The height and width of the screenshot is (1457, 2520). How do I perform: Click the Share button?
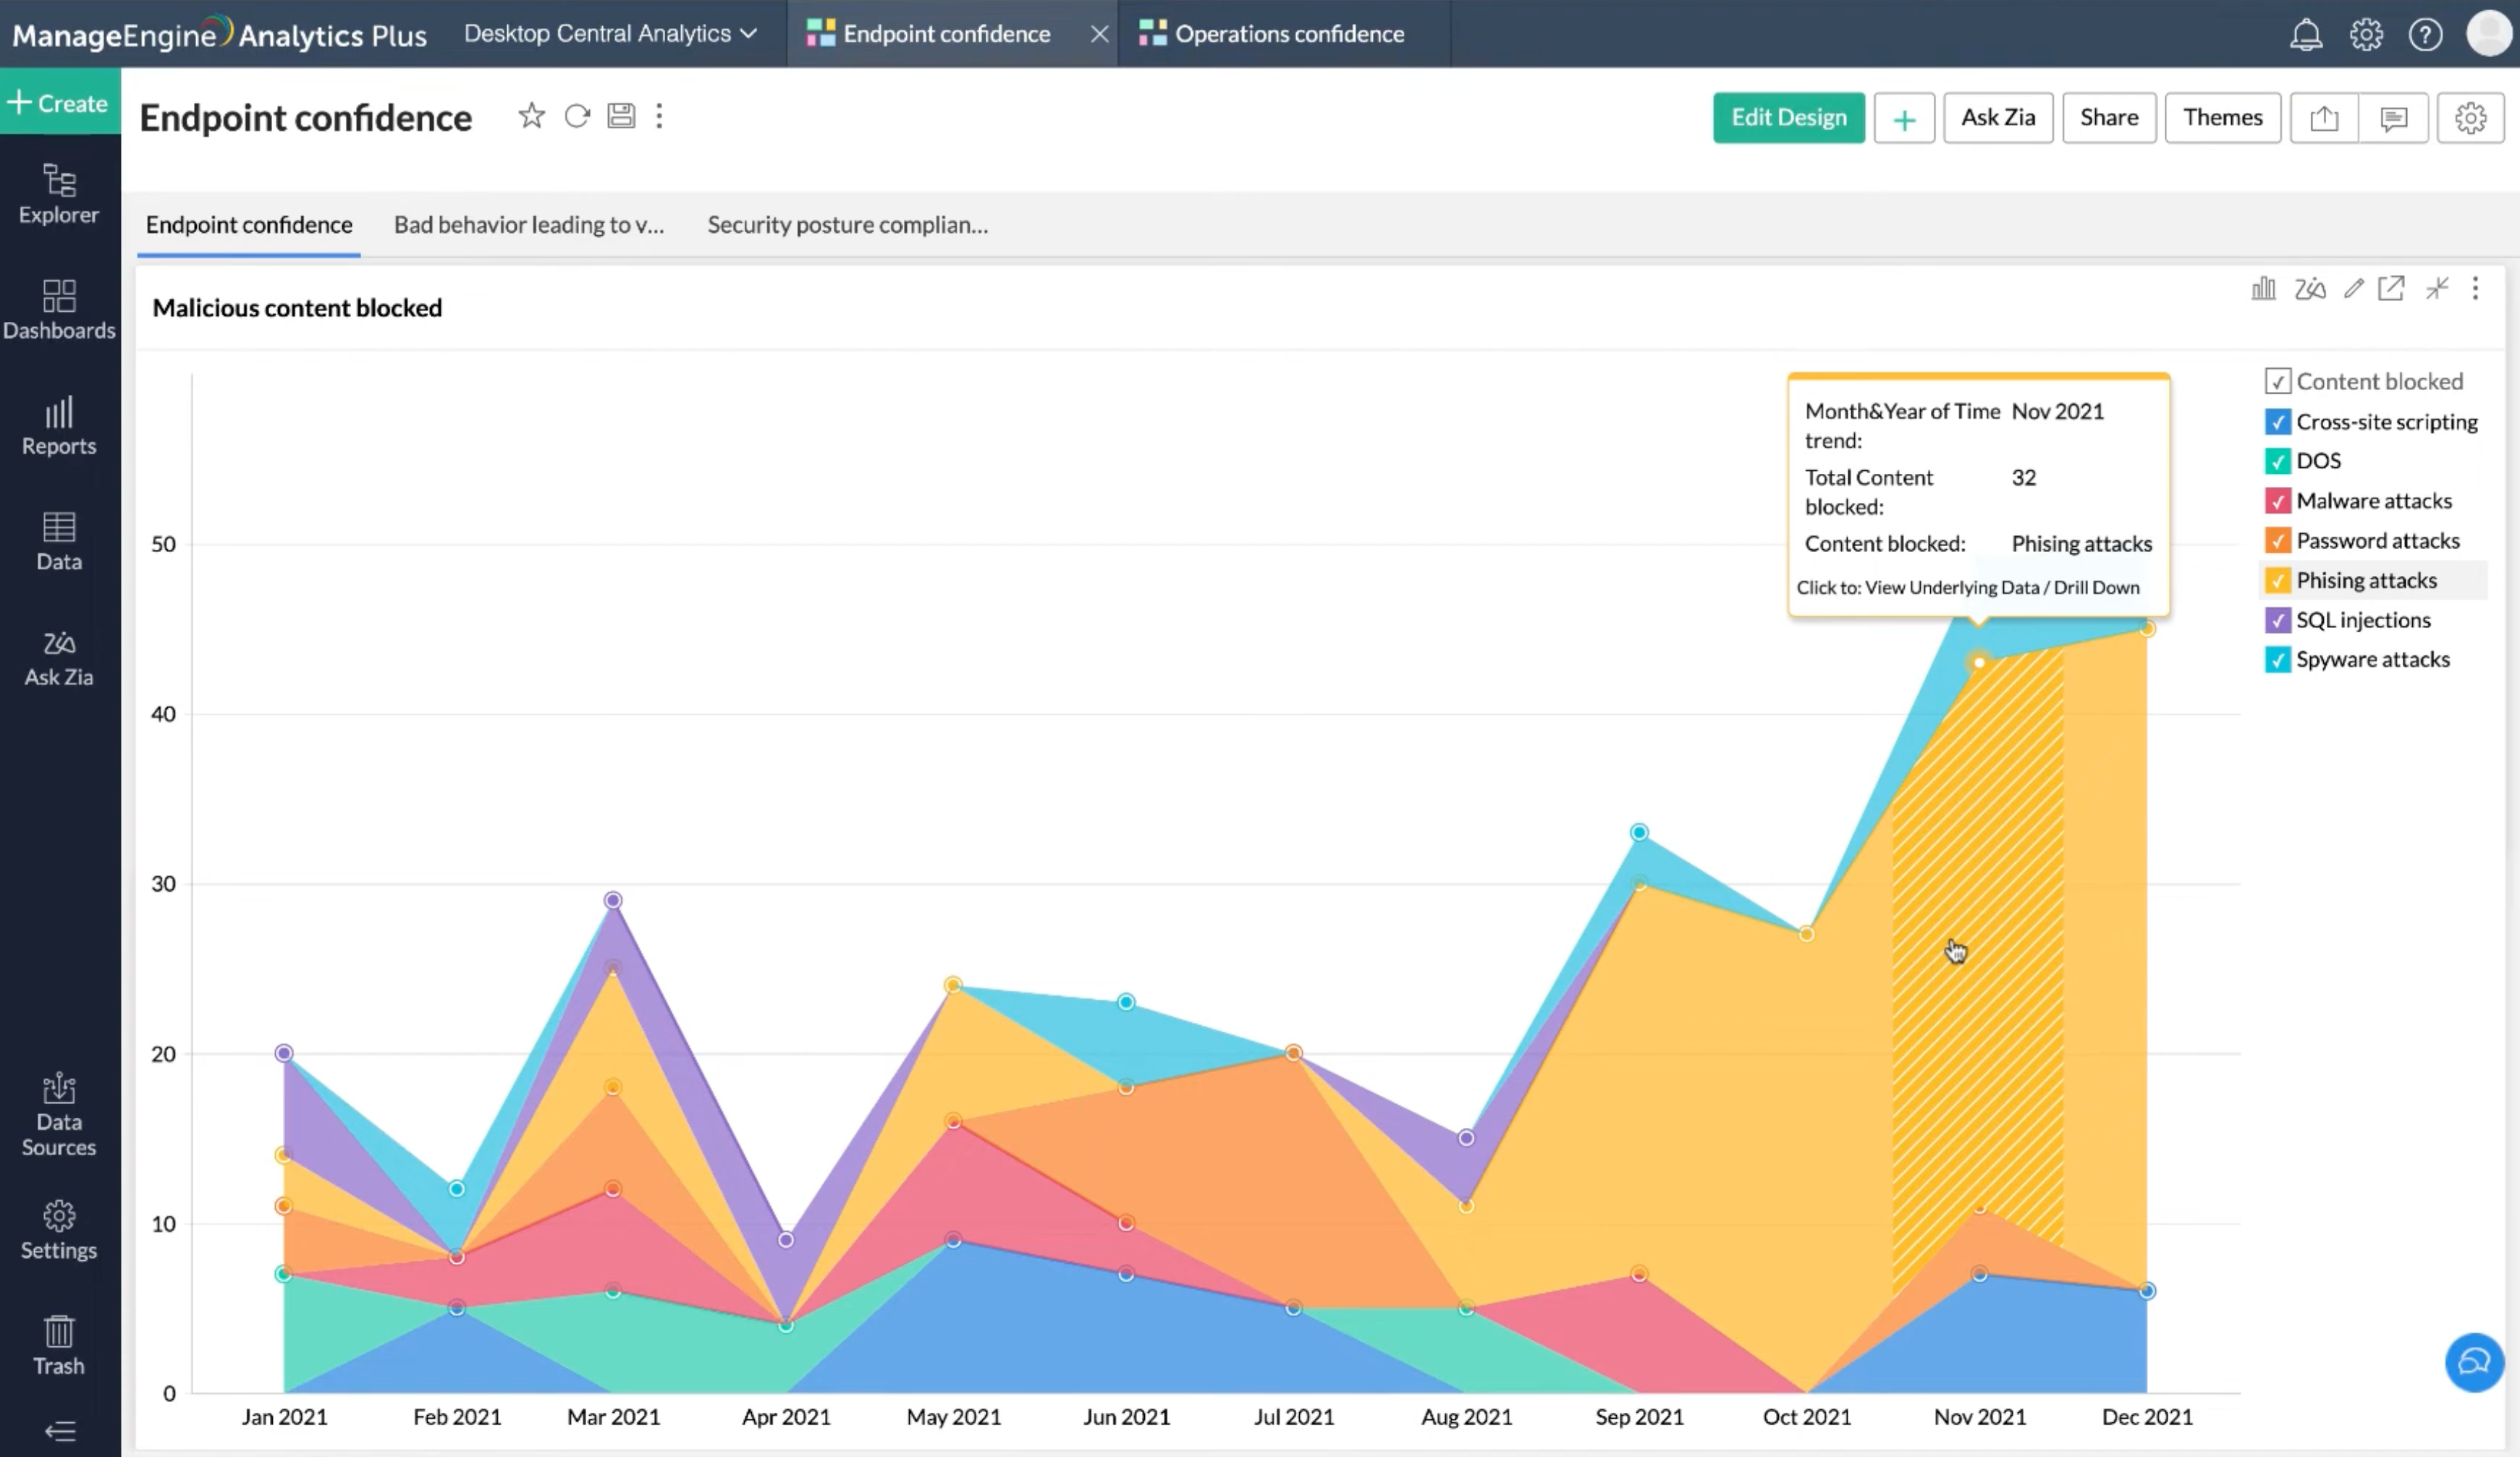coord(2108,118)
